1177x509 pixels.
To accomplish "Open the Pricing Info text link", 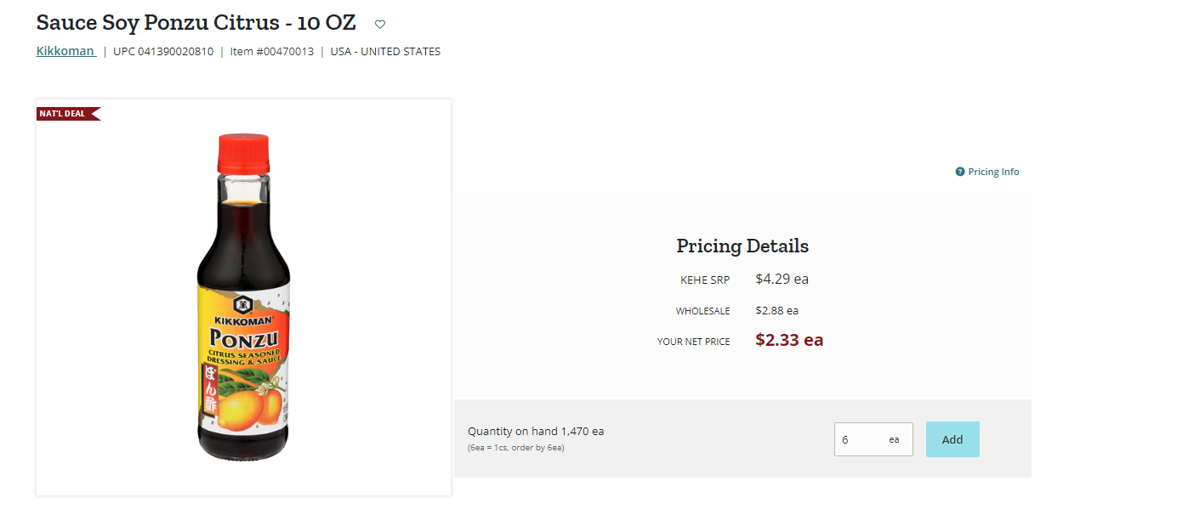I will (x=993, y=172).
